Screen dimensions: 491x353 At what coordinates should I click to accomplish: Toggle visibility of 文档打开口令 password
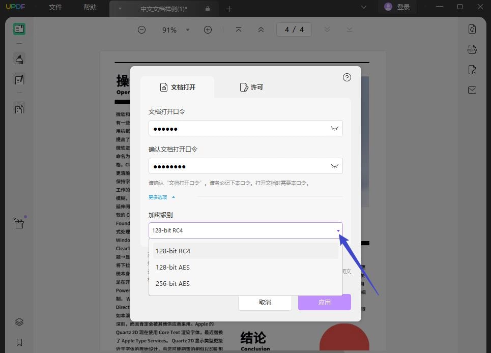coord(334,128)
